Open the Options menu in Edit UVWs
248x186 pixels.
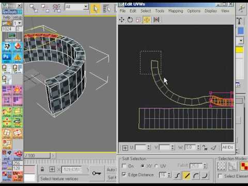(x=194, y=11)
